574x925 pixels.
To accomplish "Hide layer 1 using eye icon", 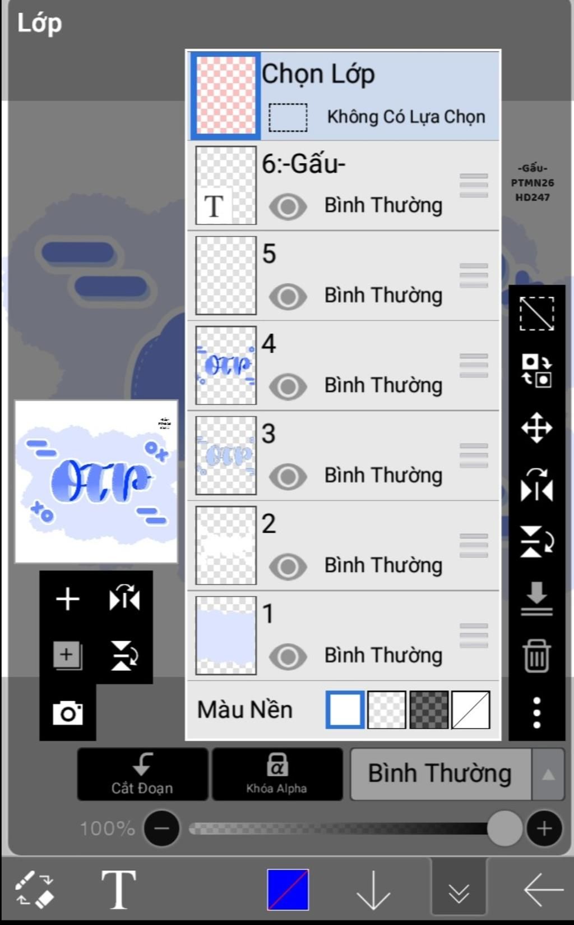I will (x=288, y=656).
